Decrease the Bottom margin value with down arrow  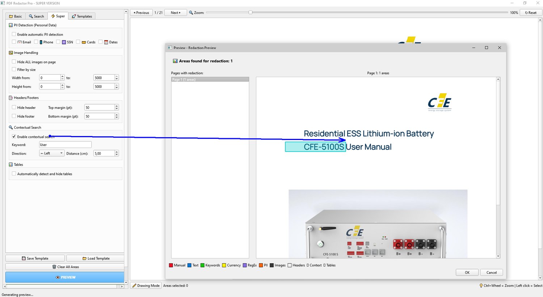(x=117, y=118)
